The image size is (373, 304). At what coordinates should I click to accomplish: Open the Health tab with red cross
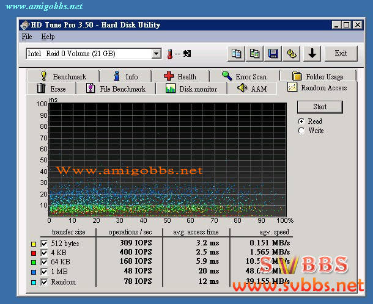(x=180, y=76)
